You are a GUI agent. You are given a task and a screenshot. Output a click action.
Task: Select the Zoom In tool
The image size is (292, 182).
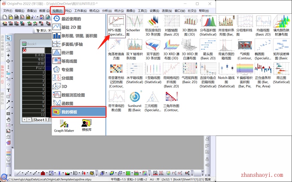pos(9,44)
